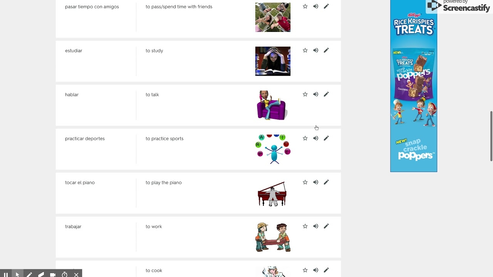Star the 'tocar el piano' term
Viewport: 493px width, 277px height.
click(305, 182)
